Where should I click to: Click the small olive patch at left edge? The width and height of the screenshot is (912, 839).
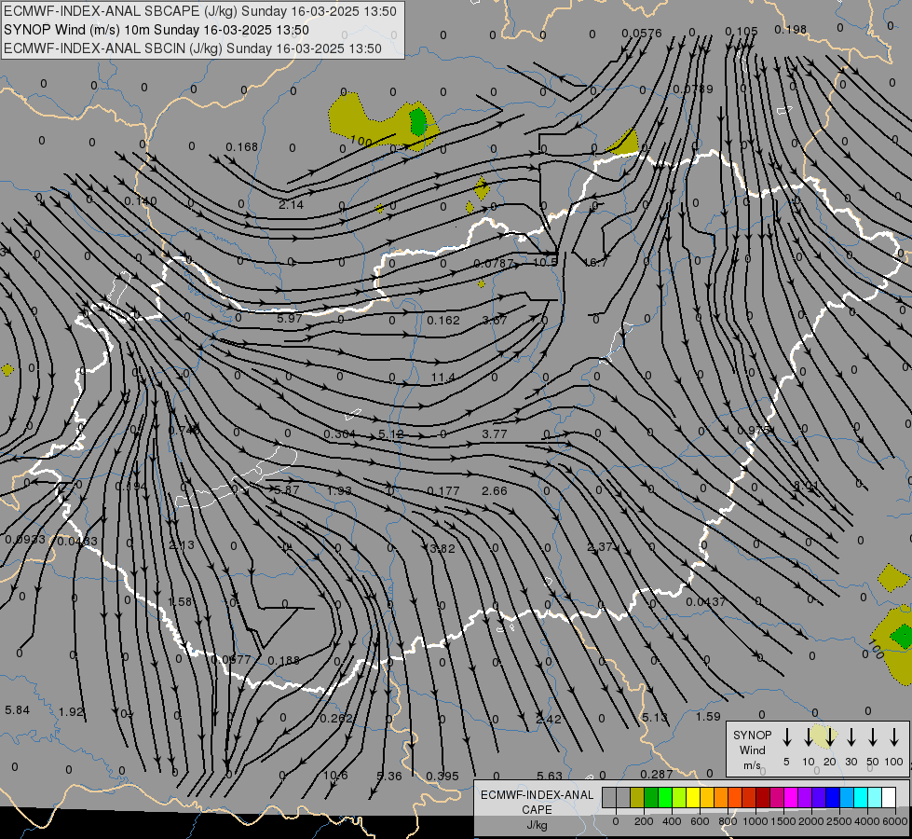point(7,370)
